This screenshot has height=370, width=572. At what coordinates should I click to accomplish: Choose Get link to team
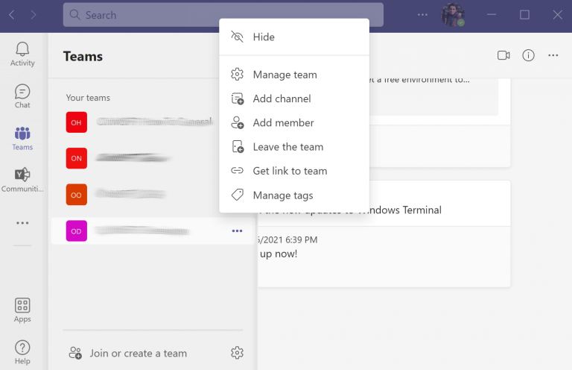pyautogui.click(x=294, y=171)
